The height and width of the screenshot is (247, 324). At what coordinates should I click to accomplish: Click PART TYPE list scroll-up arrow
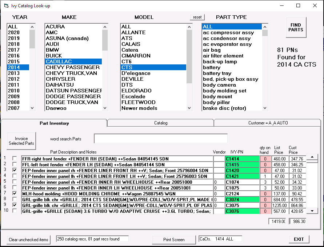265,27
